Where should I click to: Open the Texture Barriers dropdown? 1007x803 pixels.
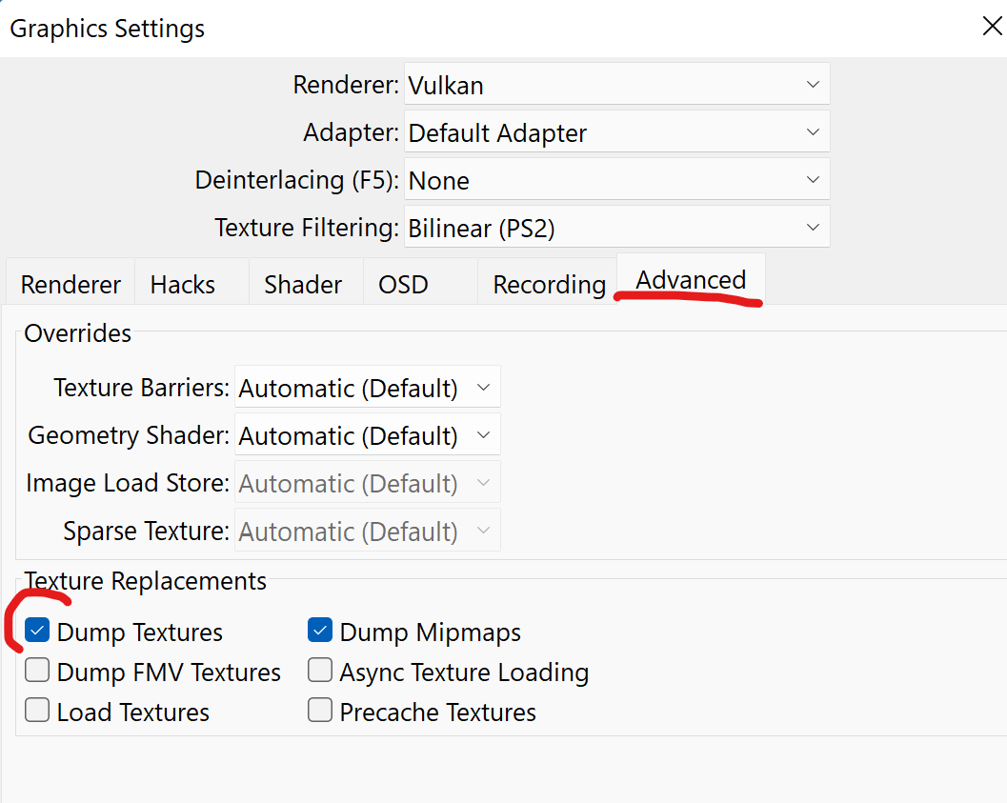coord(368,387)
